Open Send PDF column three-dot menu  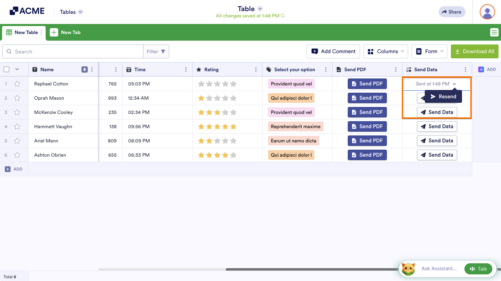click(x=396, y=69)
